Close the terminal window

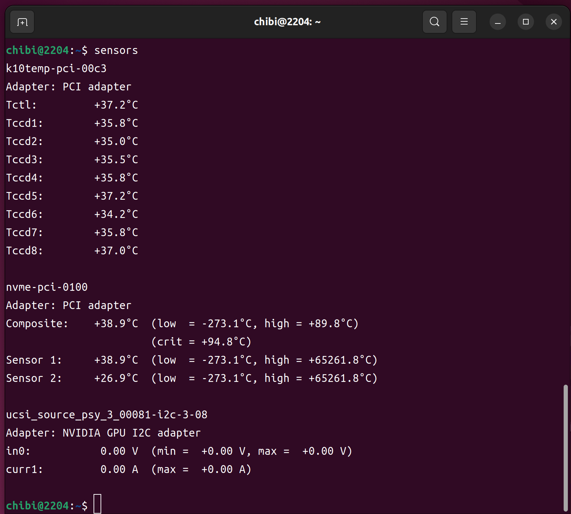click(553, 22)
